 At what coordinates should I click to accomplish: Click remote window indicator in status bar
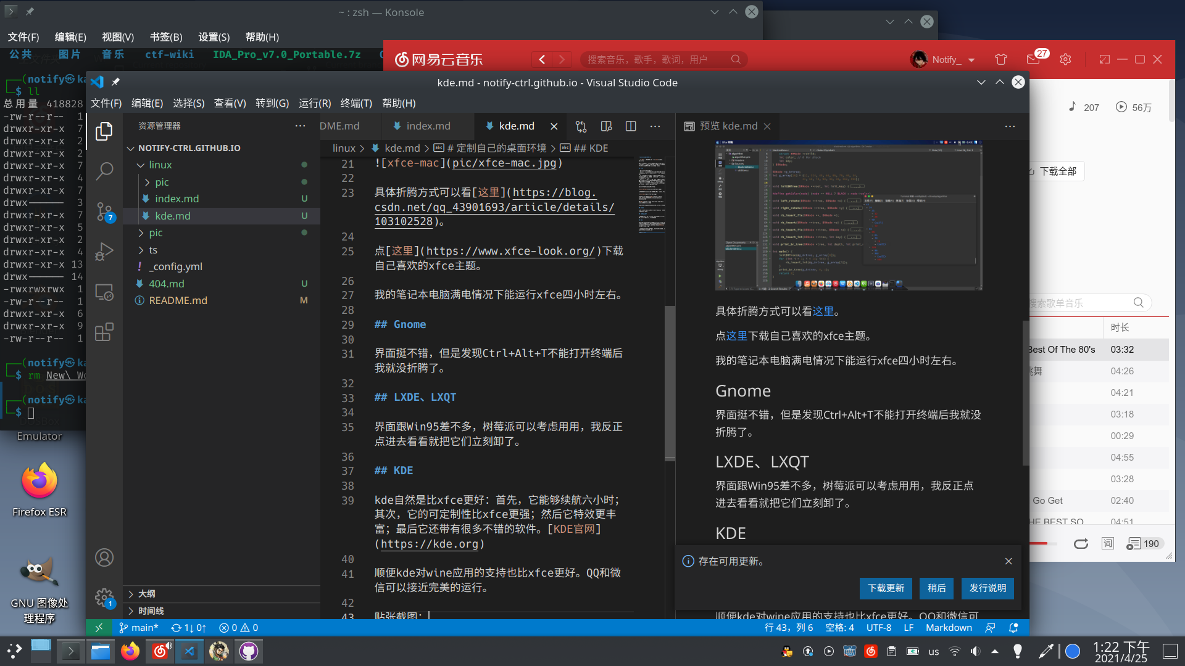tap(99, 628)
